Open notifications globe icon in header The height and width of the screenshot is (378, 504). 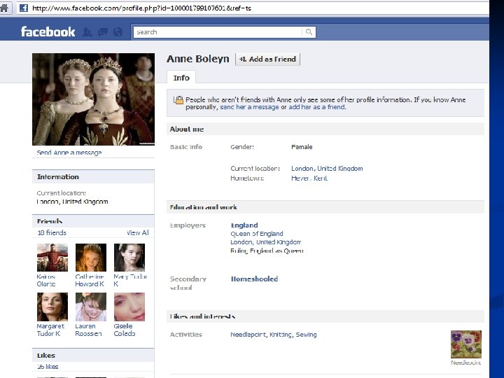point(118,31)
